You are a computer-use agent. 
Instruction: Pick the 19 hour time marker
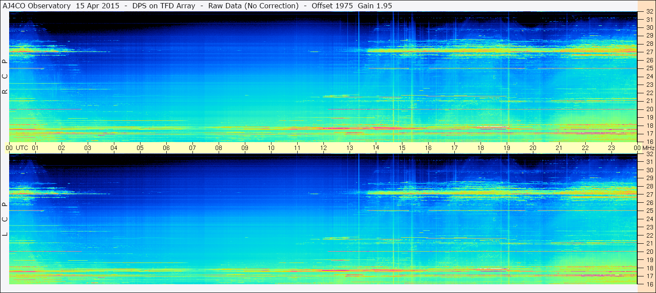[507, 148]
